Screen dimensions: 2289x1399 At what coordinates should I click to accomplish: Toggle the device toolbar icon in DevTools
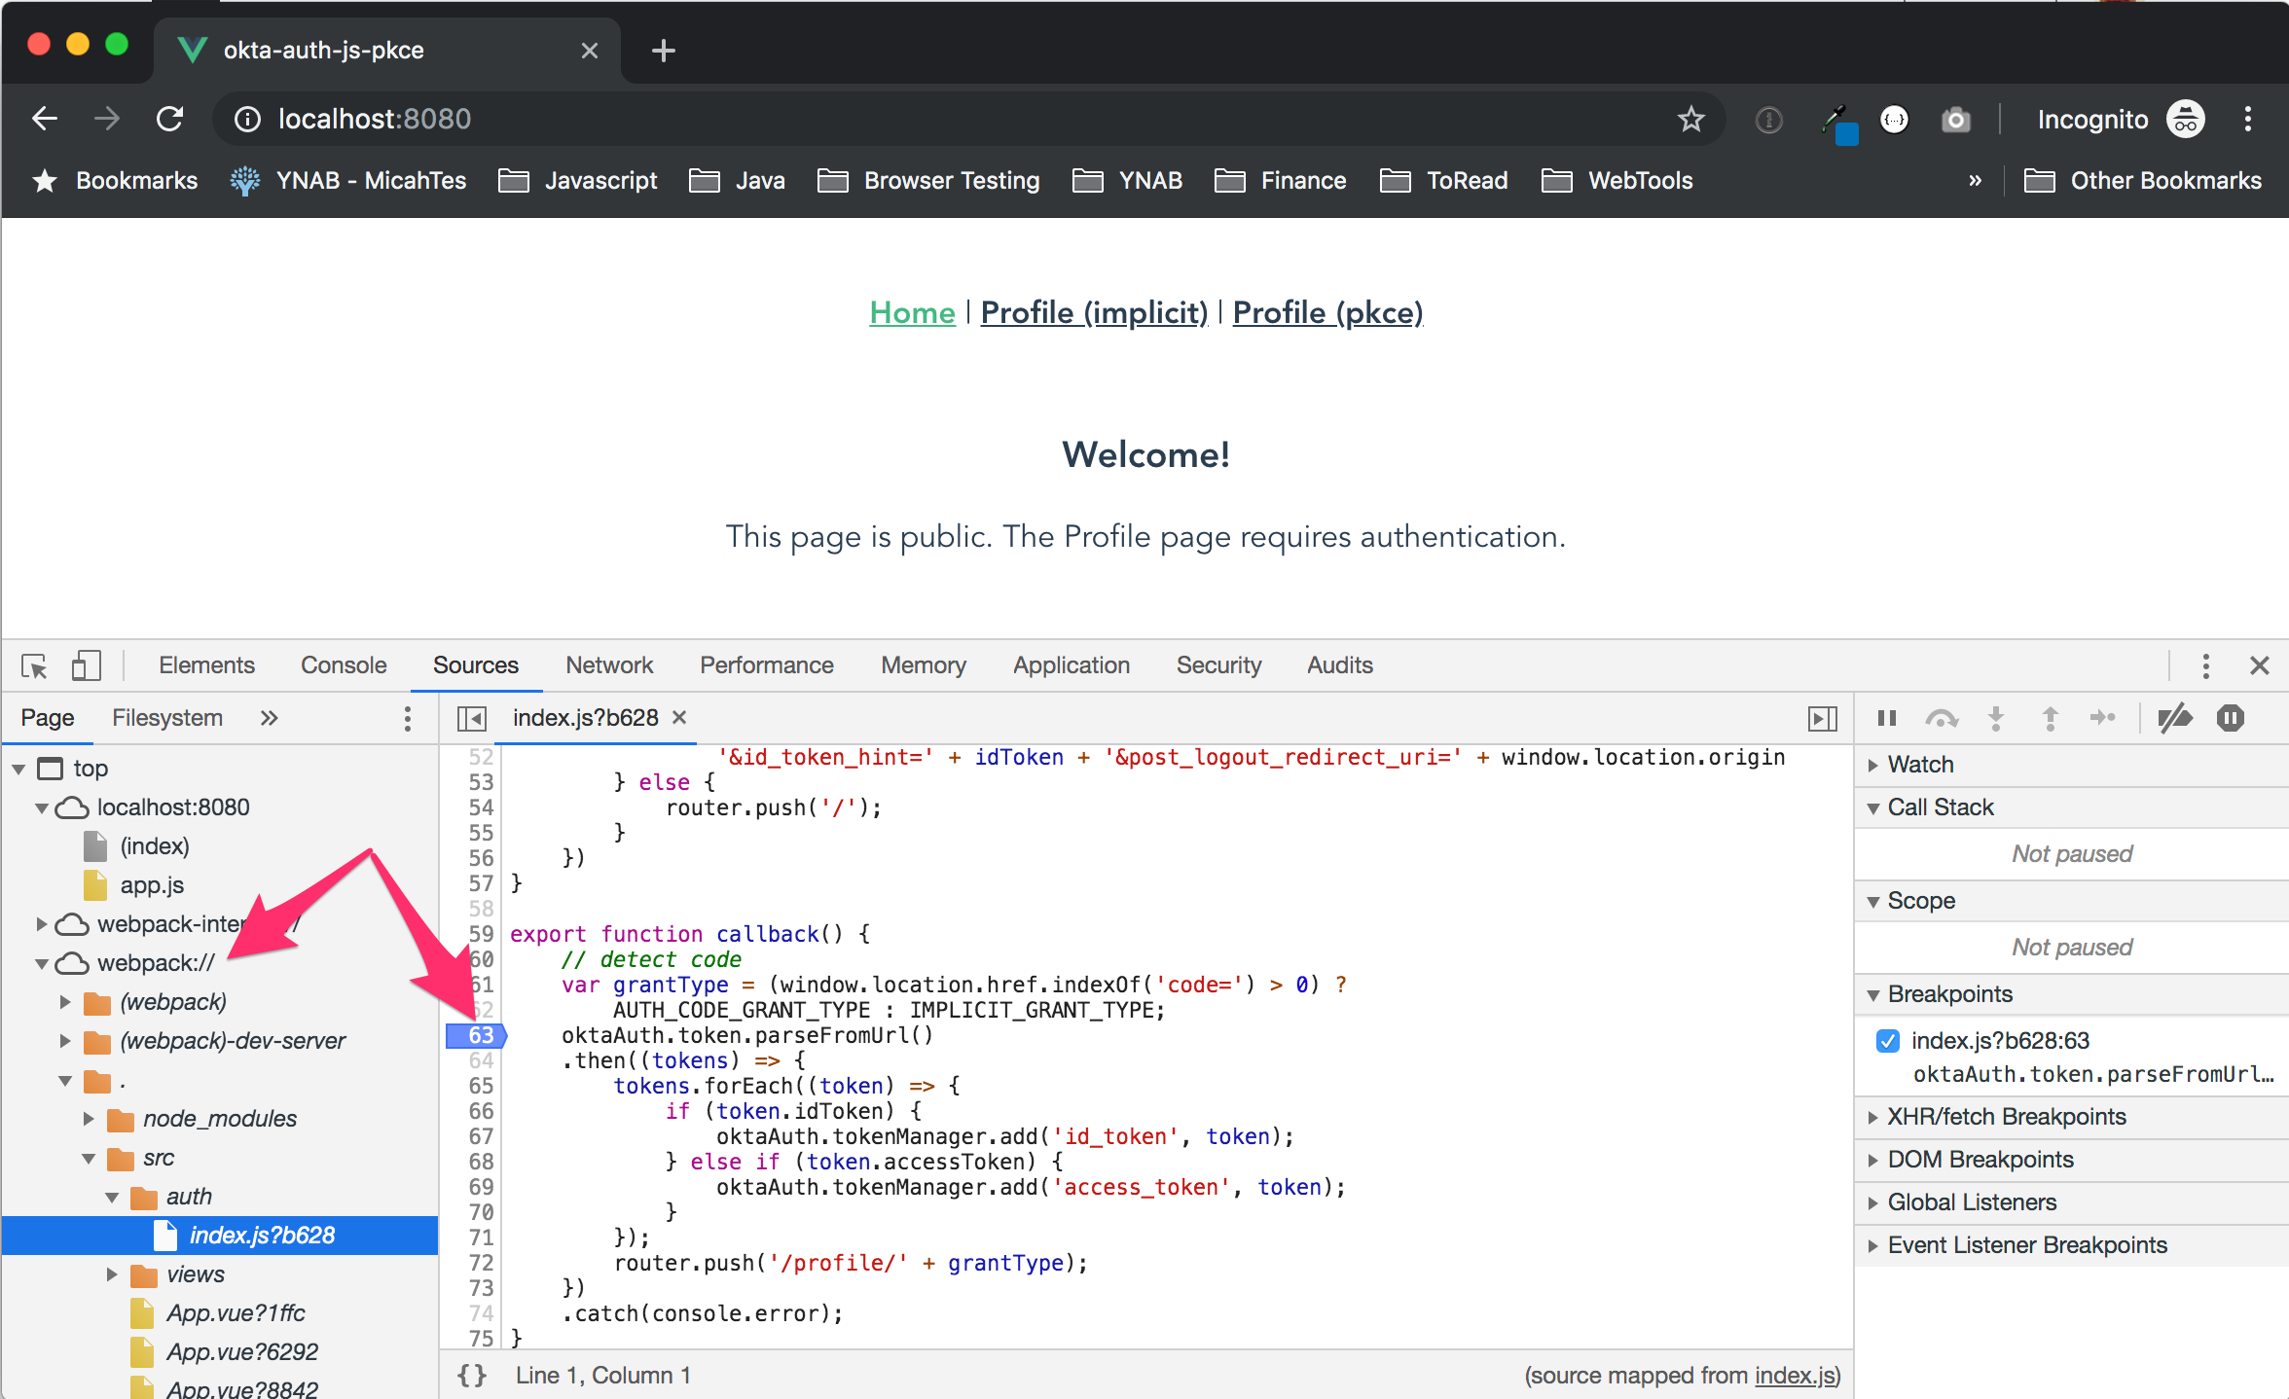point(86,665)
